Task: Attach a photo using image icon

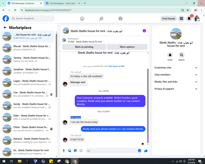Action: click(70, 151)
